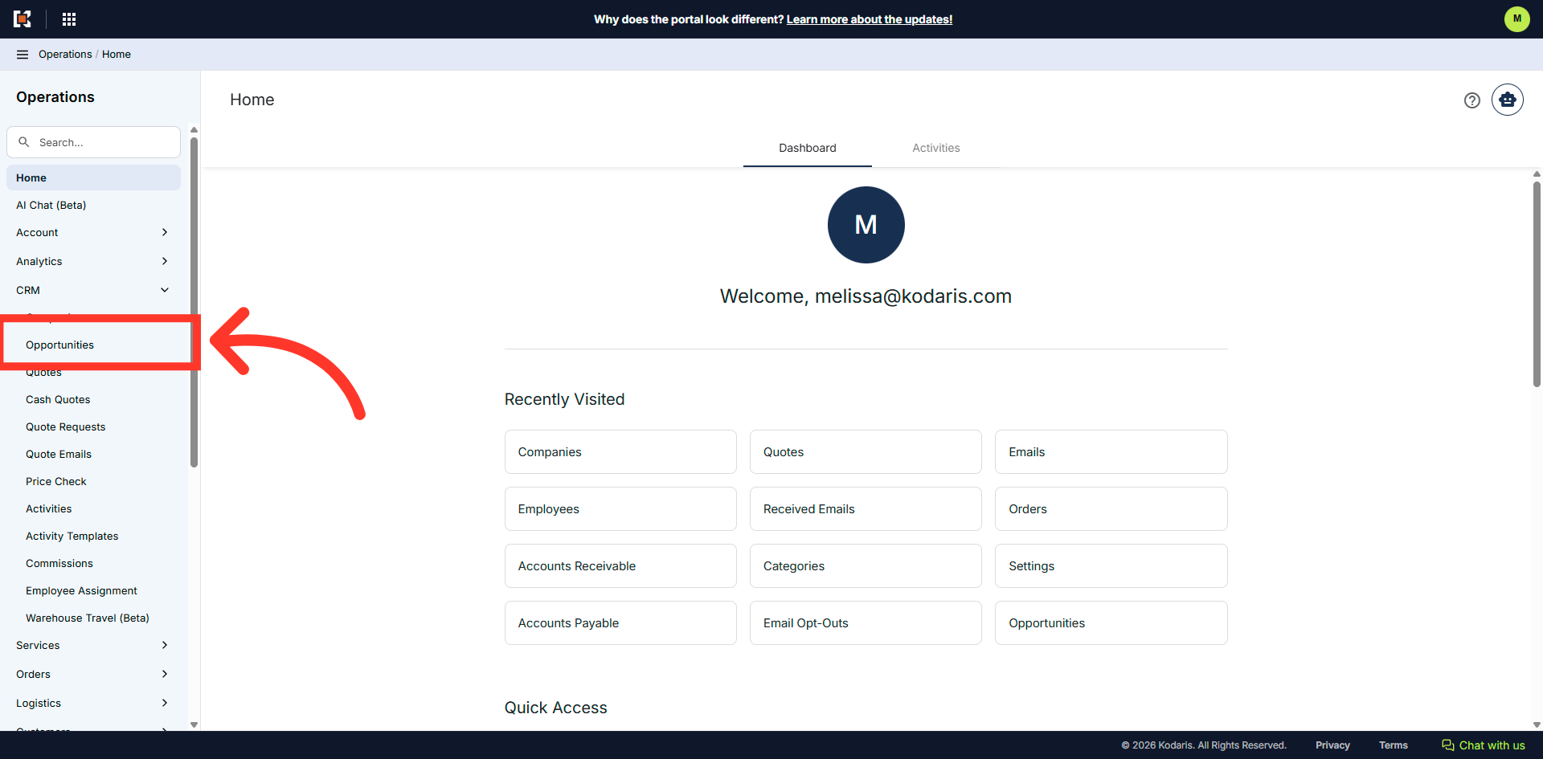
Task: Open the Quotes recently visited card
Action: click(866, 452)
